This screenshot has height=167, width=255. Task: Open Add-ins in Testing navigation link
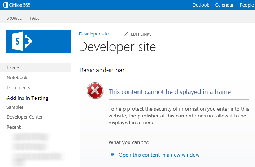pos(27,98)
